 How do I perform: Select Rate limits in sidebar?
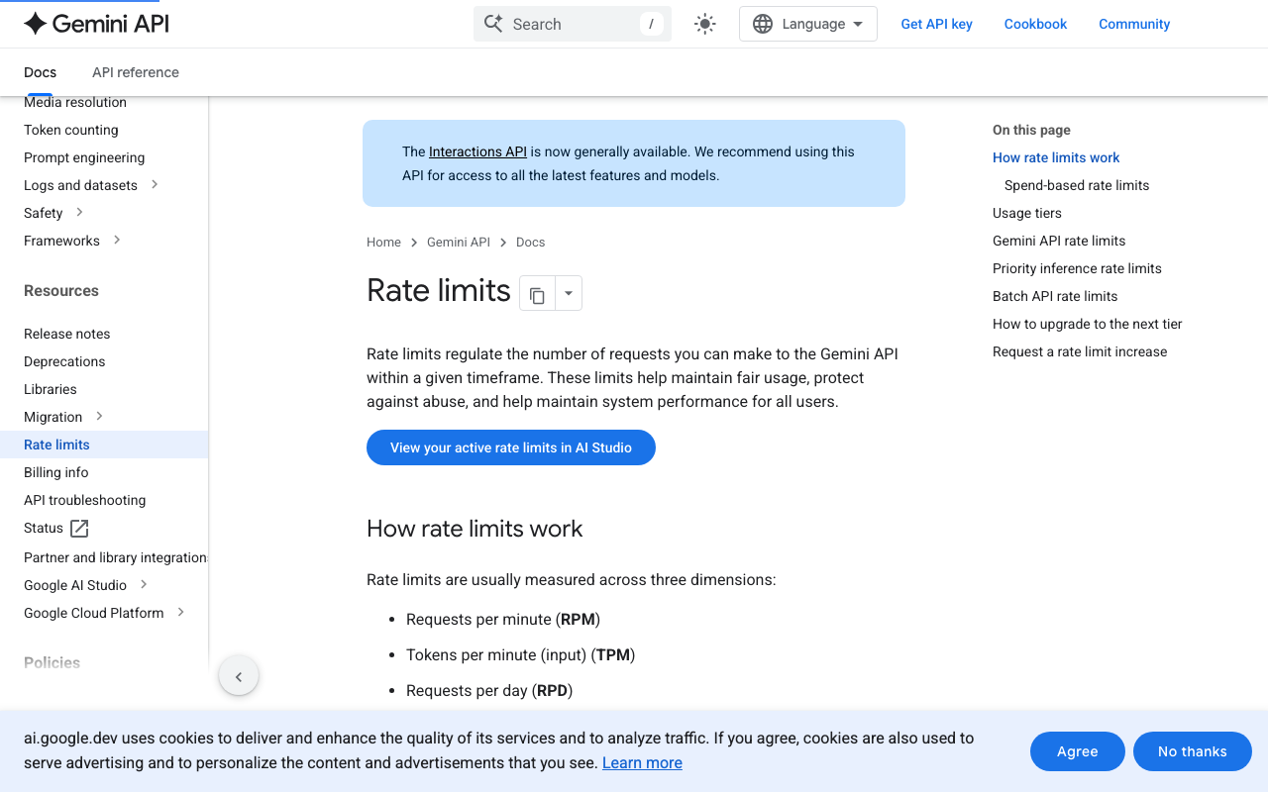(x=104, y=445)
